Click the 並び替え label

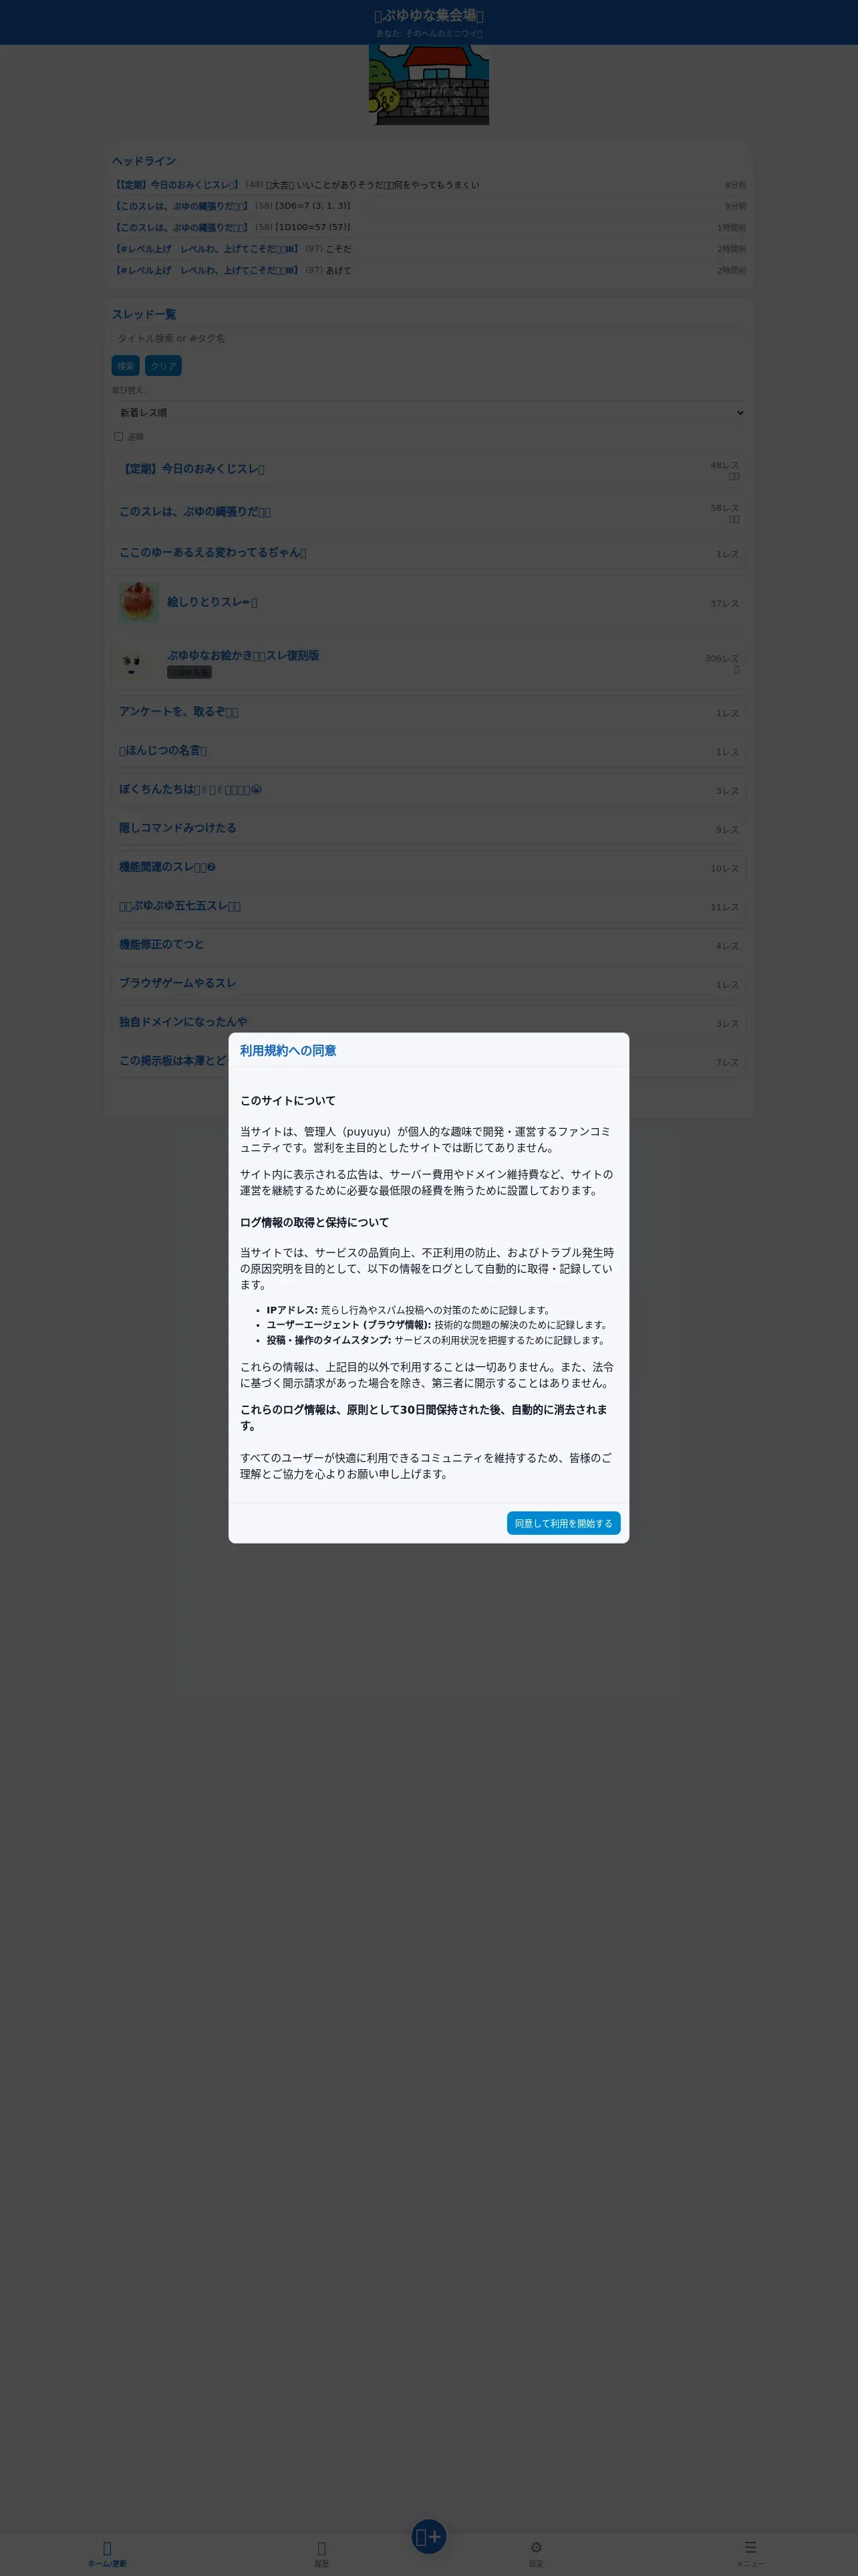coord(129,390)
